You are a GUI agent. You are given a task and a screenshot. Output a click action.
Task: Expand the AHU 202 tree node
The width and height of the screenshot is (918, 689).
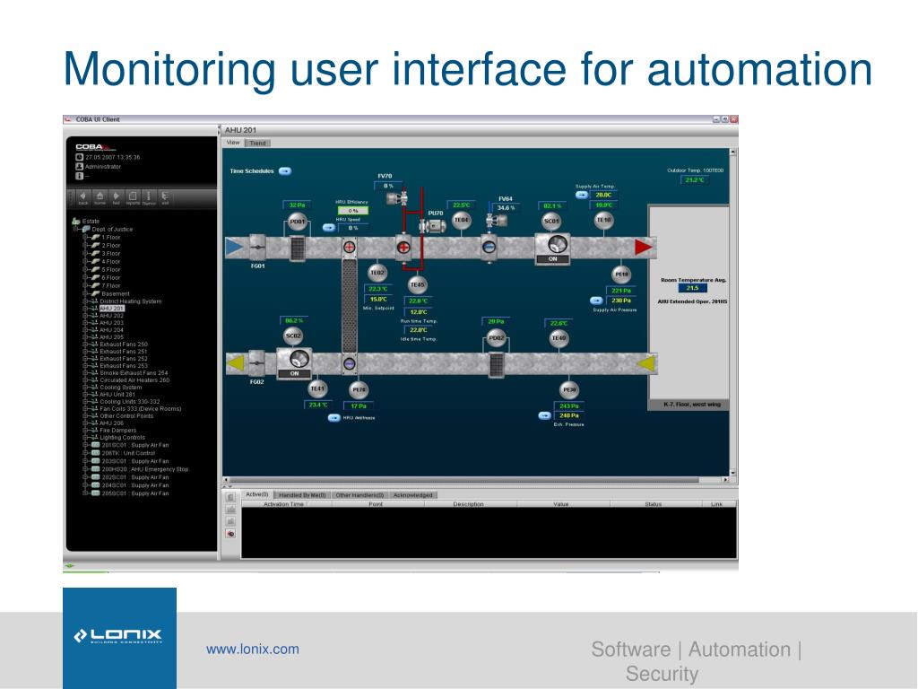(x=85, y=315)
